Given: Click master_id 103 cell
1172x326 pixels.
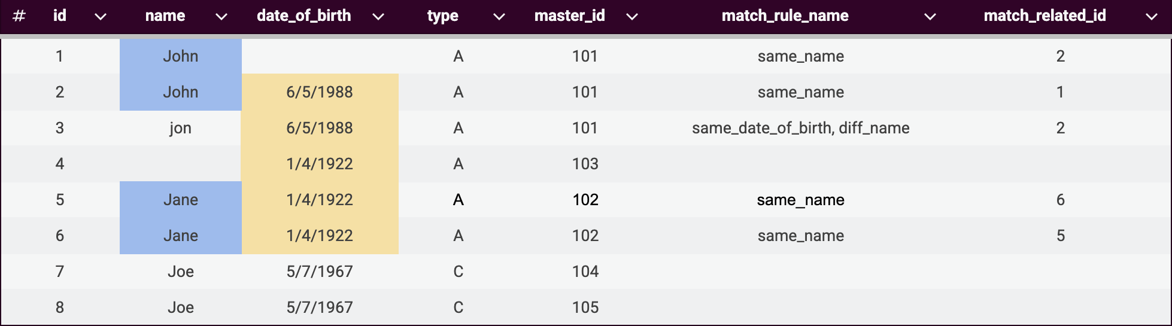Looking at the screenshot, I should (x=585, y=164).
